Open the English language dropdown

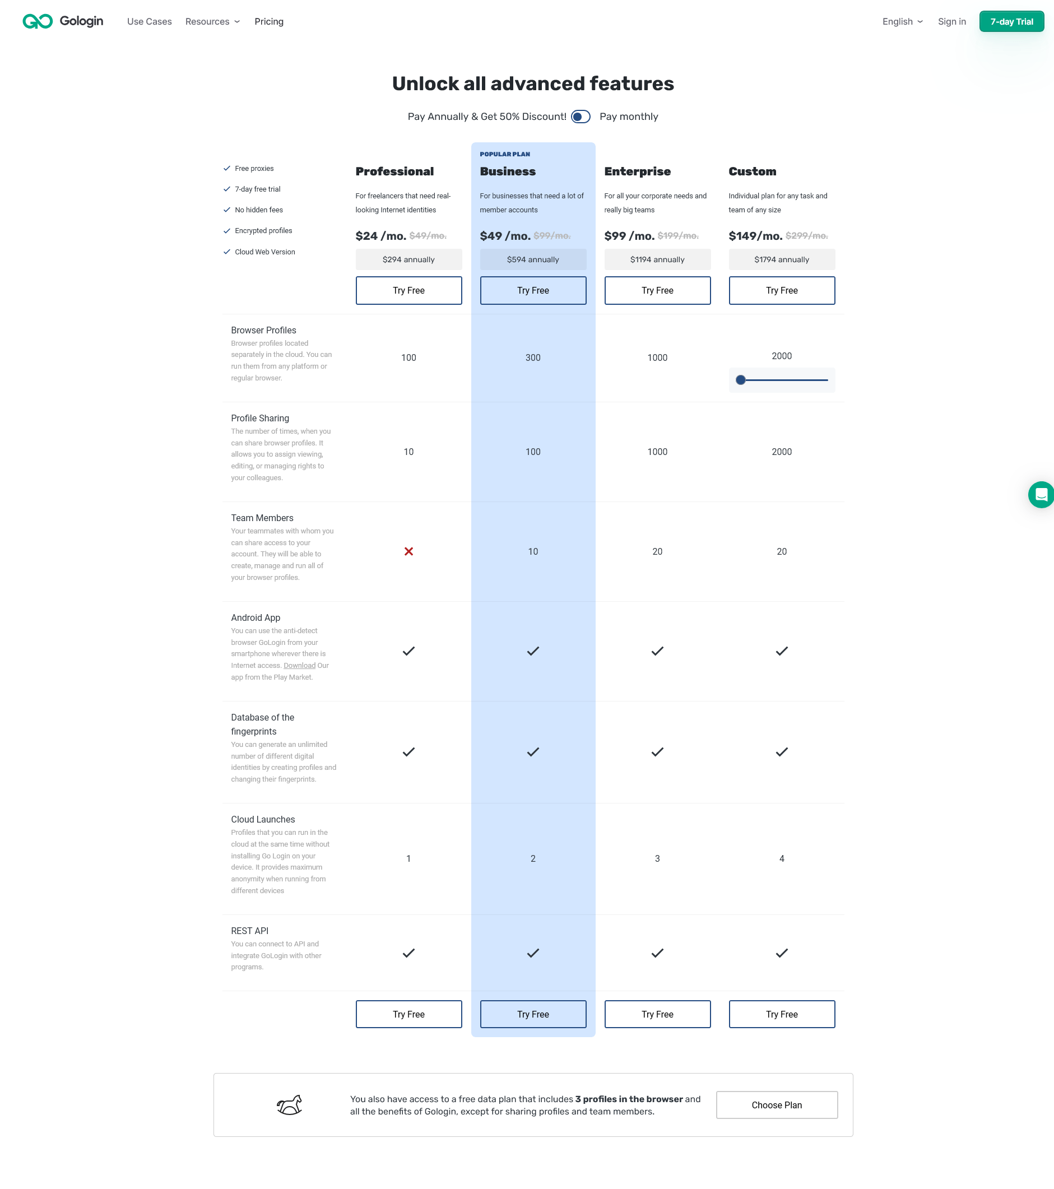click(902, 21)
